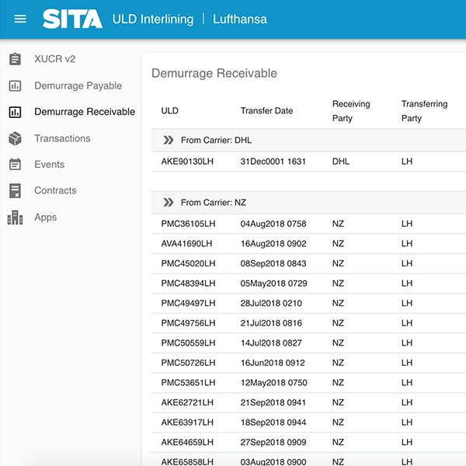Select Demurrage Receivable menu item

click(x=85, y=112)
